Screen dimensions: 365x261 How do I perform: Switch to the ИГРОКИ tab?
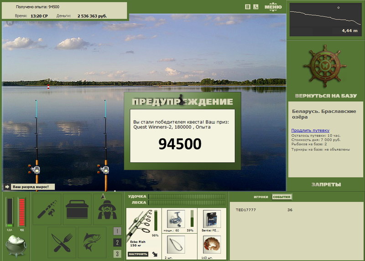coord(261,197)
